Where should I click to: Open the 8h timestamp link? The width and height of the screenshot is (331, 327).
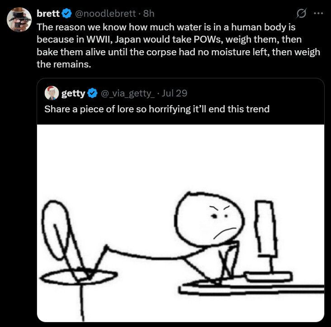(148, 14)
